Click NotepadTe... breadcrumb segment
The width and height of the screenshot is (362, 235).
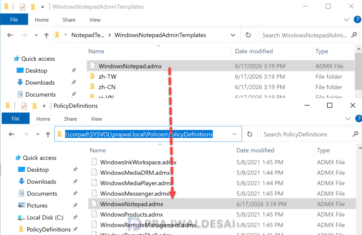88,35
